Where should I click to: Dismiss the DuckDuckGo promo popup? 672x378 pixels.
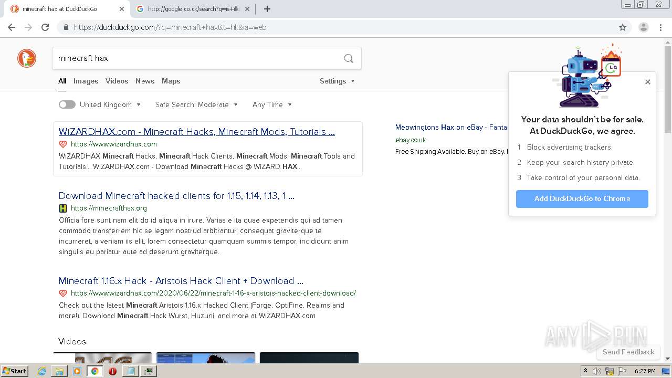coord(648,82)
